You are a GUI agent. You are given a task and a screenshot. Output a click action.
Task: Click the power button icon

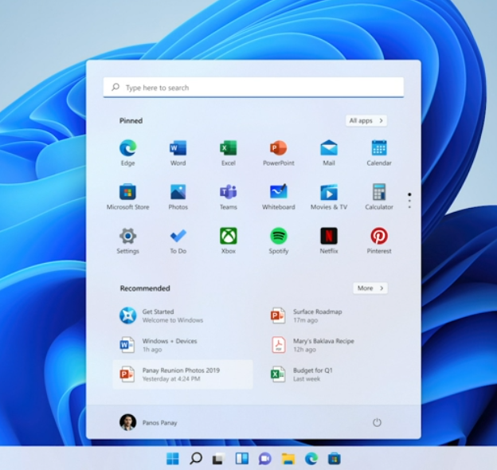377,422
